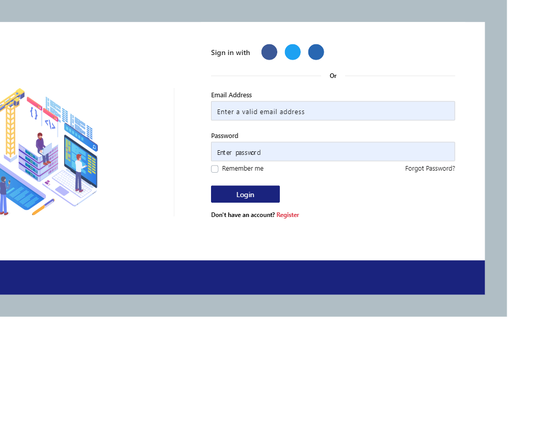550x436 pixels.
Task: Open the Forgot Password? link
Action: 430,169
